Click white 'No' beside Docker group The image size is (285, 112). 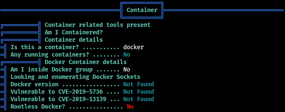tap(127, 69)
